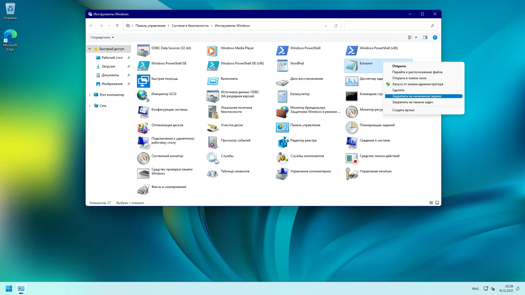Viewport: 525px width, 295px height.
Task: Choose 'Закрепить на панели задач' in context menu
Action: (412, 102)
